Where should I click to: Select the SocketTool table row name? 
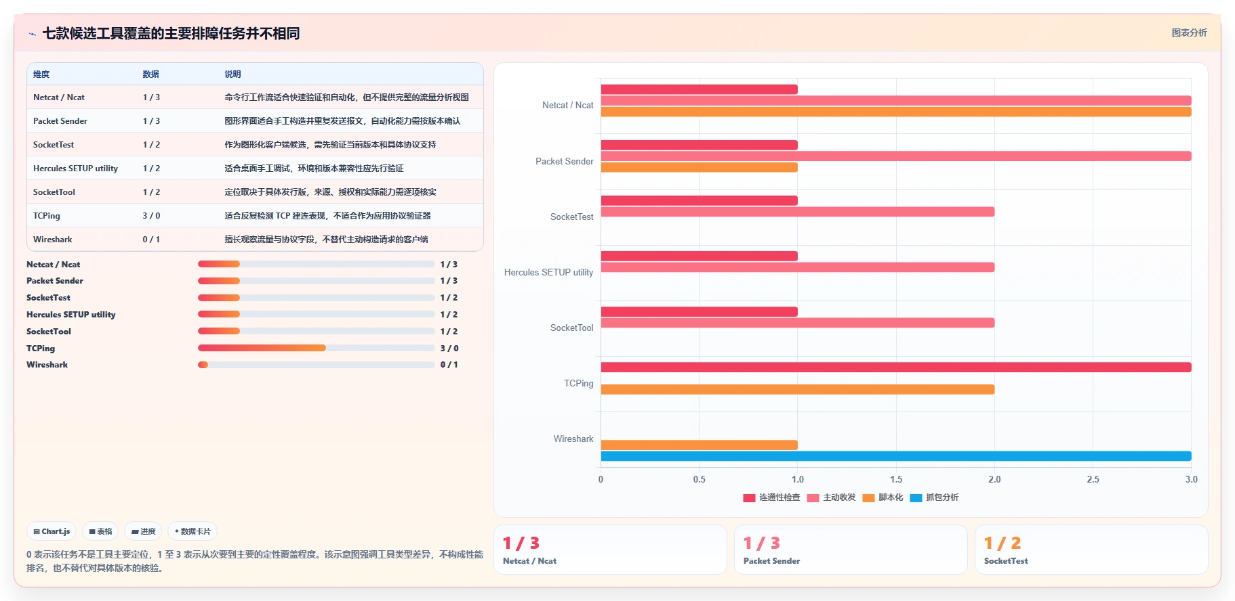54,192
